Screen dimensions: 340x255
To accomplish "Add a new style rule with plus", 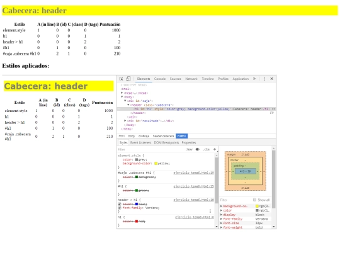I will 214,149.
